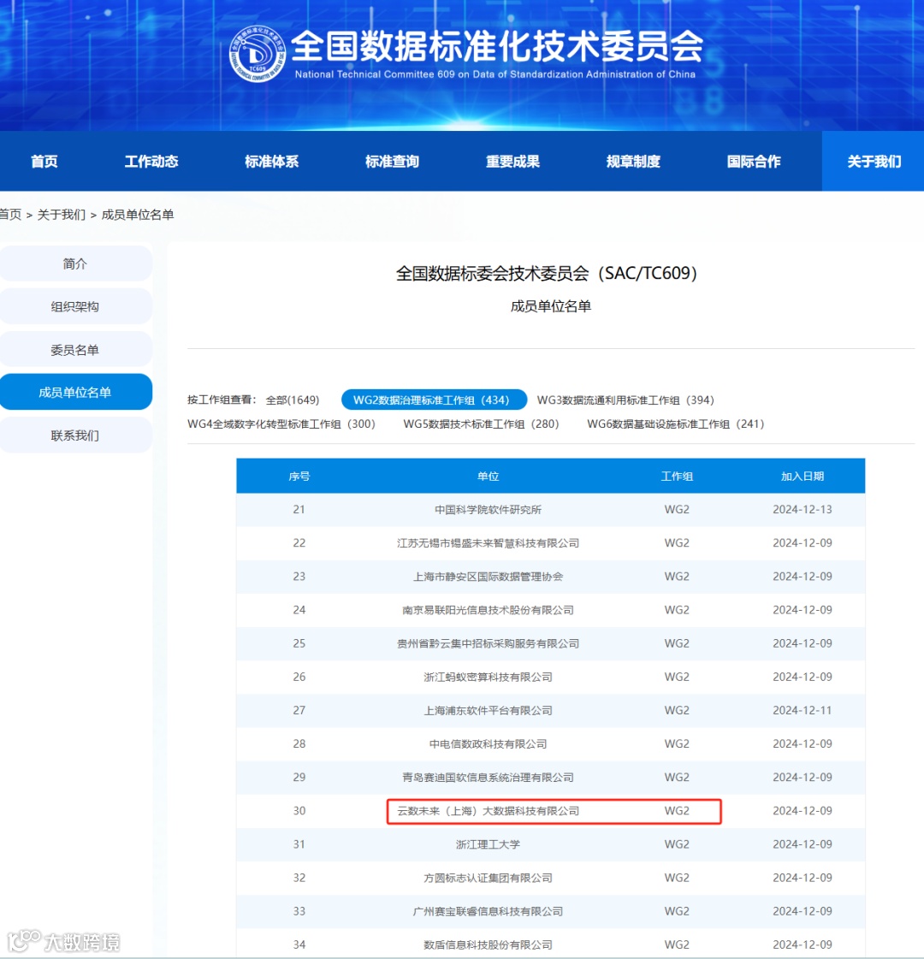
Task: Select WG4全域数字化转型标准工作组 (300) filter
Action: tap(281, 423)
